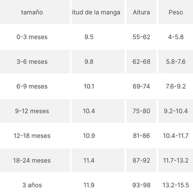The image size is (193, 195).
Task: Click the Peso column header
Action: 176,12
